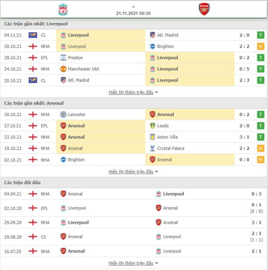Click the Liverpool crest in the header

click(63, 9)
